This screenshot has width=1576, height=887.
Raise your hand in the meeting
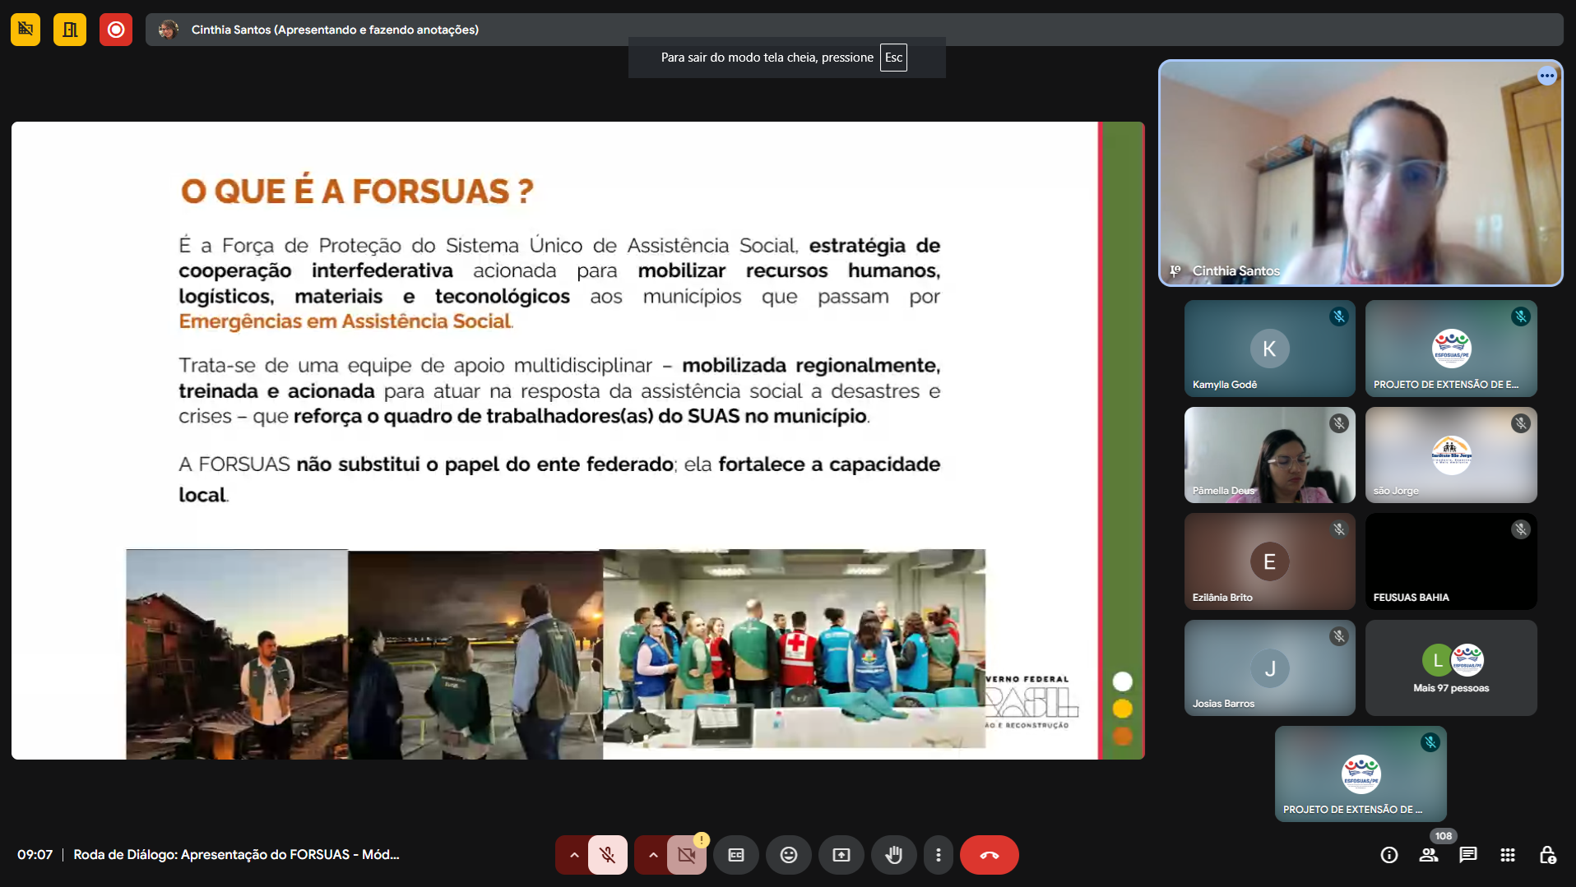[893, 855]
